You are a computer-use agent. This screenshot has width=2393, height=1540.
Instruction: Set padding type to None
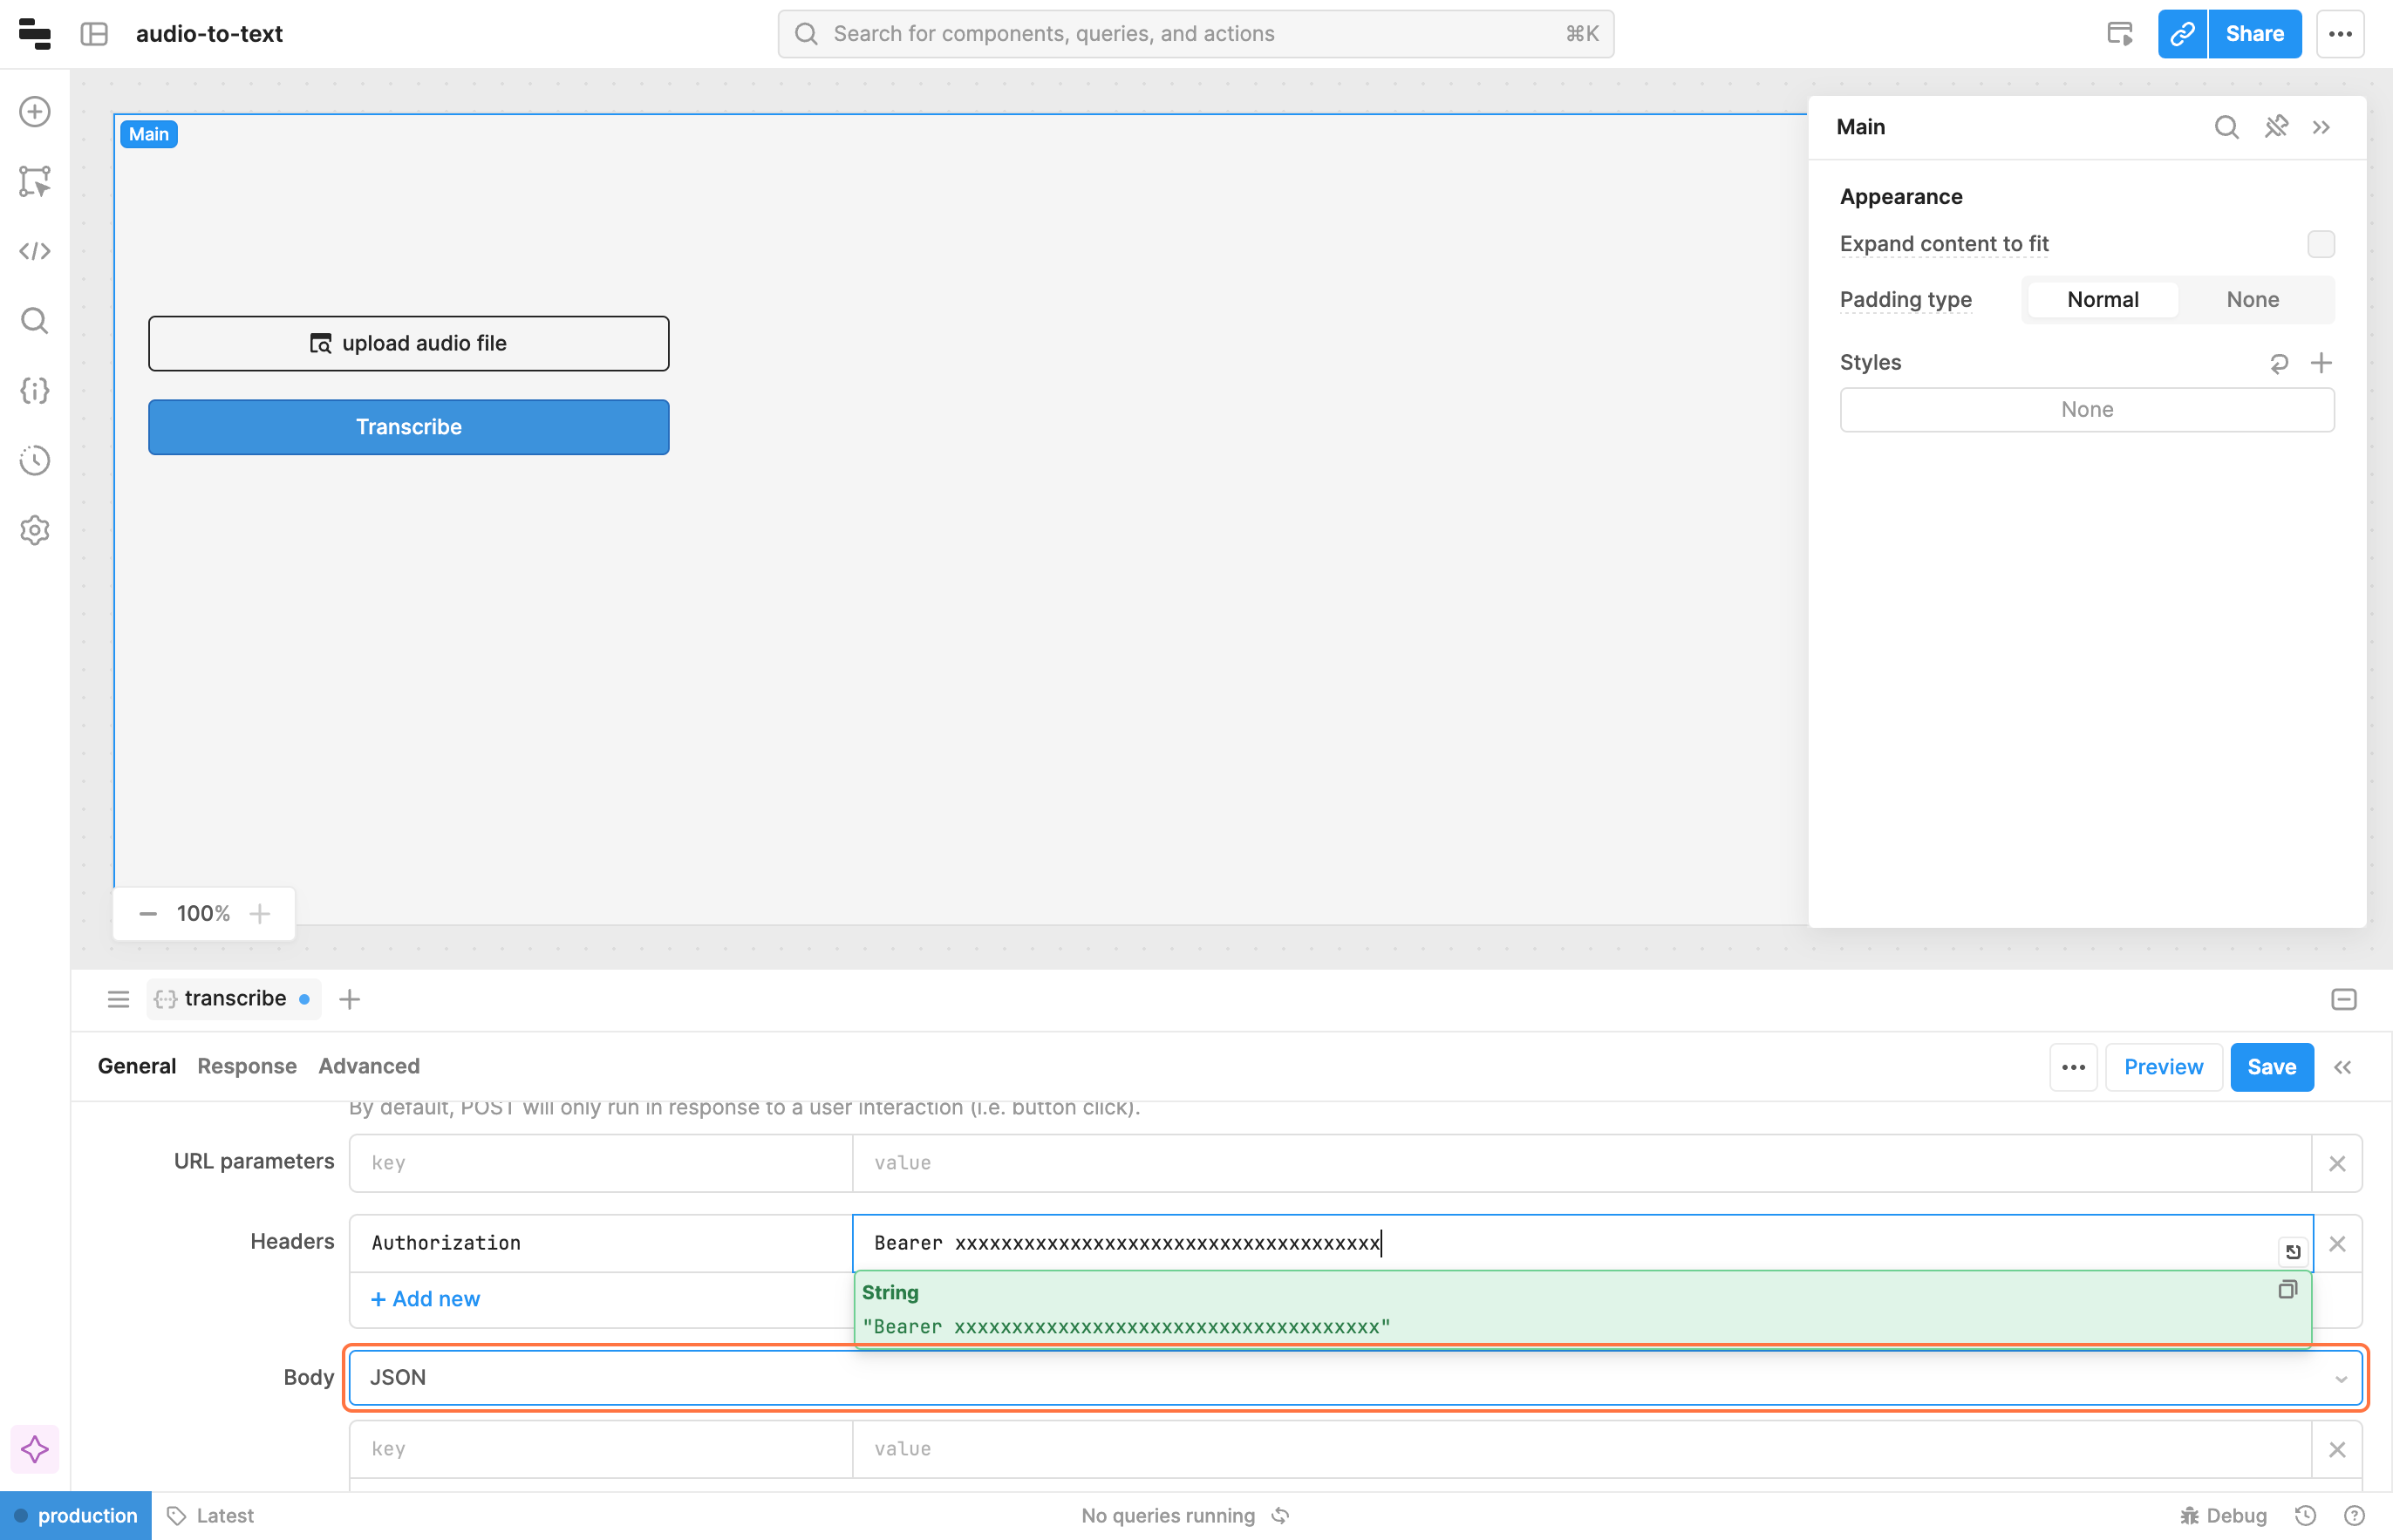(x=2252, y=300)
